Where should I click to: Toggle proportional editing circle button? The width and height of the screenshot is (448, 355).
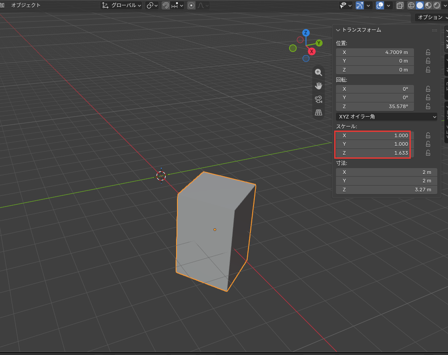pyautogui.click(x=191, y=5)
